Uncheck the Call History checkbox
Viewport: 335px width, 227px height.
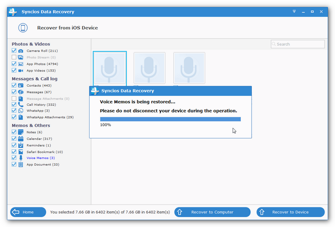pos(14,104)
